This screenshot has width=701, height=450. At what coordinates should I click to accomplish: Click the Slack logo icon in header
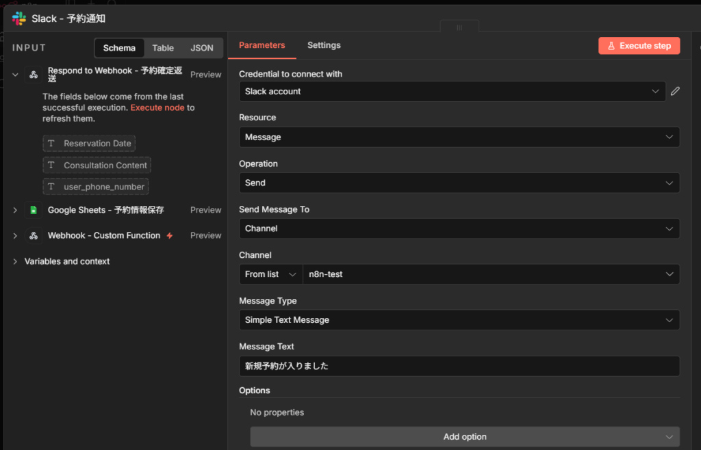coord(18,18)
